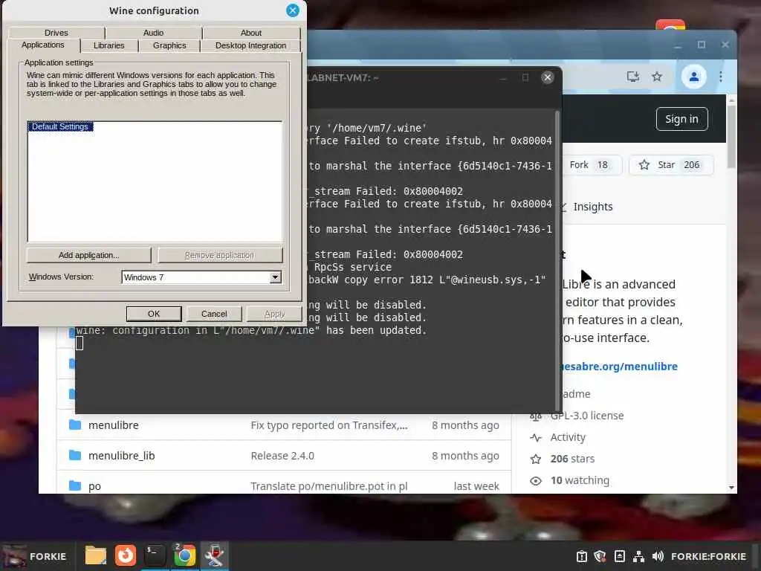Open the About tab

pyautogui.click(x=251, y=33)
